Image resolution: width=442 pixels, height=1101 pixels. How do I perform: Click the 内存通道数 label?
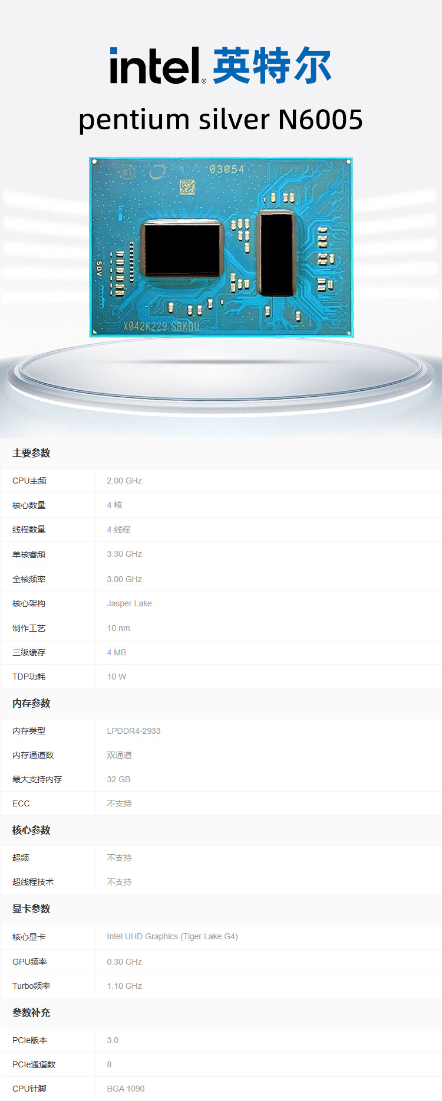pyautogui.click(x=33, y=755)
